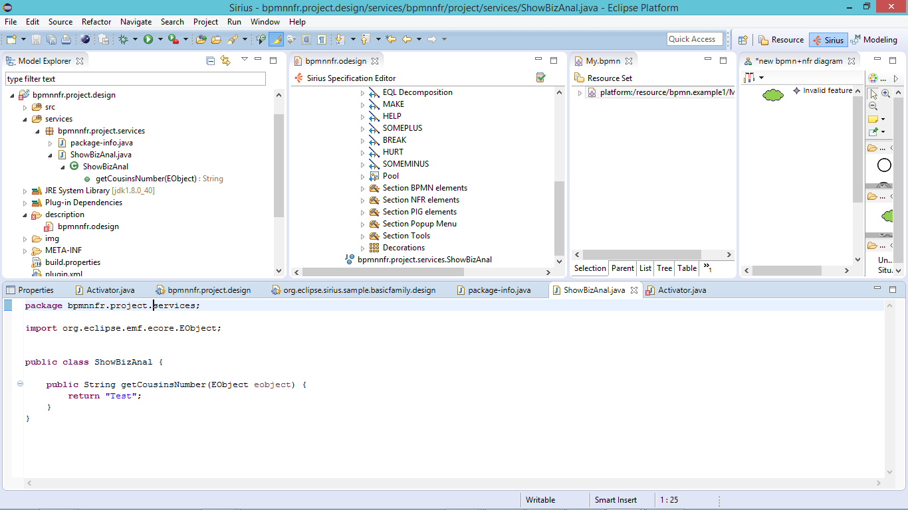Collapse the services folder in Model Explorer
Image resolution: width=908 pixels, height=510 pixels.
(x=25, y=119)
